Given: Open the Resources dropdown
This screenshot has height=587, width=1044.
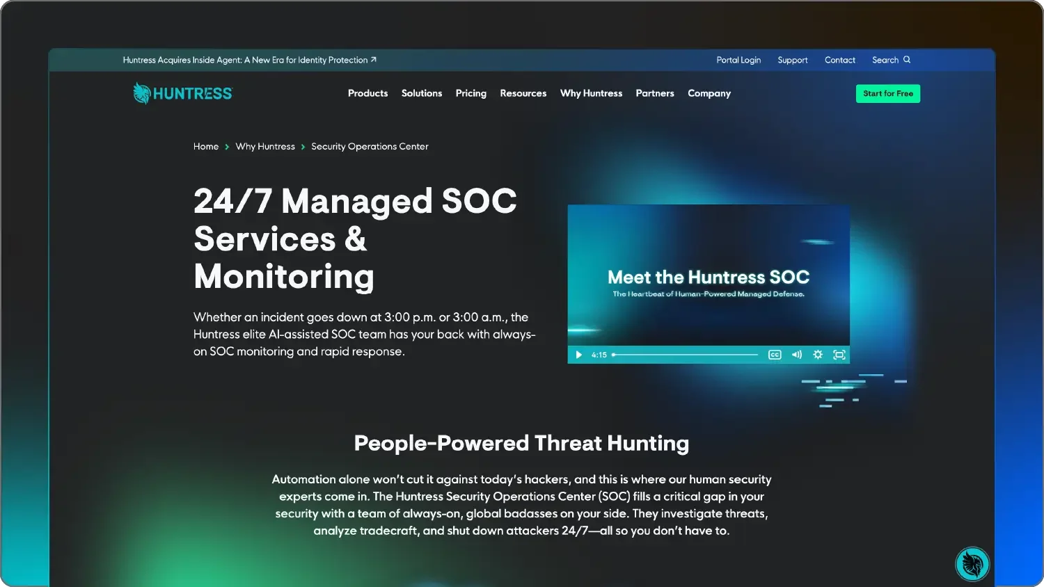Looking at the screenshot, I should 523,93.
